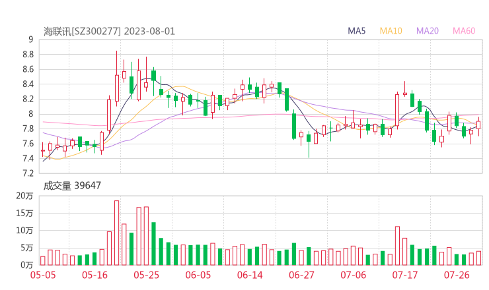Click the MA5 legend label
Image resolution: width=489 pixels, height=290 pixels.
tap(356, 31)
